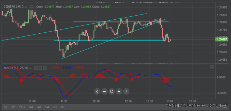This screenshot has width=231, height=111.
Task: Reset the chart view with the refresh button
Action: tap(112, 91)
